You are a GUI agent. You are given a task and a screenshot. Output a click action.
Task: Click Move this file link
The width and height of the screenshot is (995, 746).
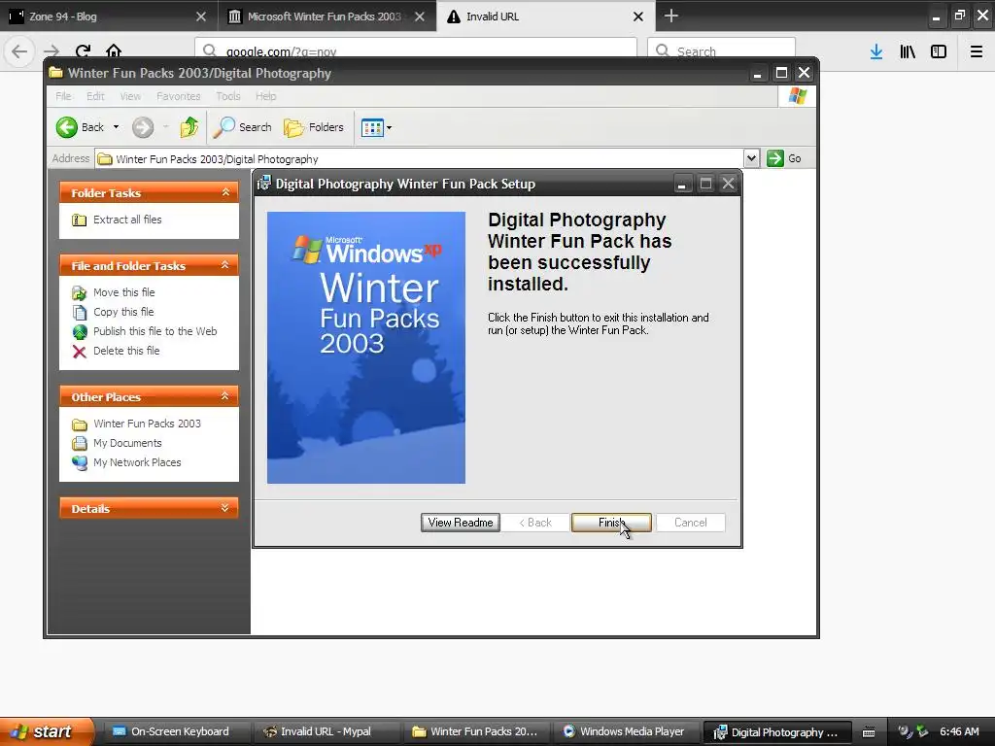tap(124, 292)
